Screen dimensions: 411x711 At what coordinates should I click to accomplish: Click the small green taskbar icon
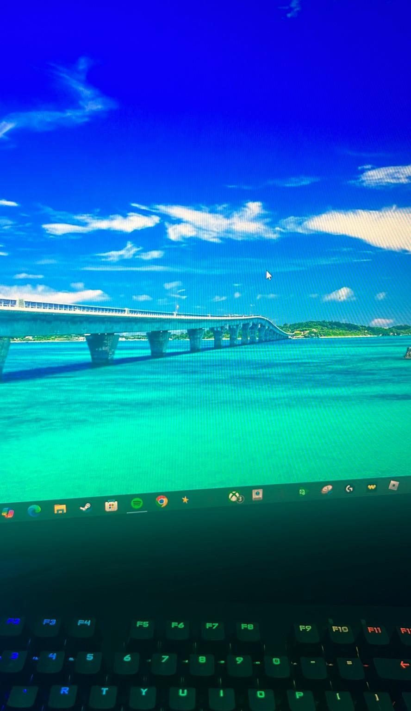pyautogui.click(x=303, y=492)
